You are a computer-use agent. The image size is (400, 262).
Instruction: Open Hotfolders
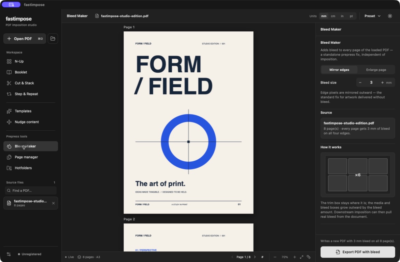(x=31, y=168)
